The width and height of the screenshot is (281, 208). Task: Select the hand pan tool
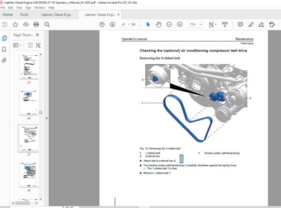[x=159, y=24]
